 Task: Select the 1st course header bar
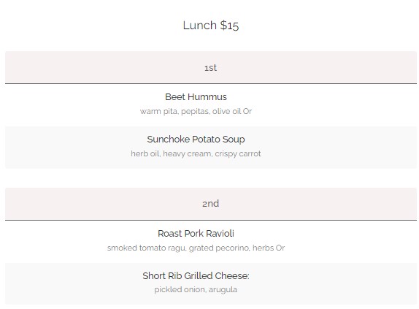pos(211,67)
